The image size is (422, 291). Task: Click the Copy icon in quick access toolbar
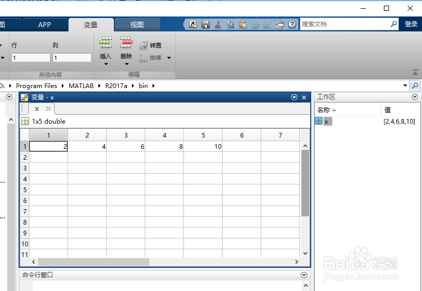[x=230, y=24]
